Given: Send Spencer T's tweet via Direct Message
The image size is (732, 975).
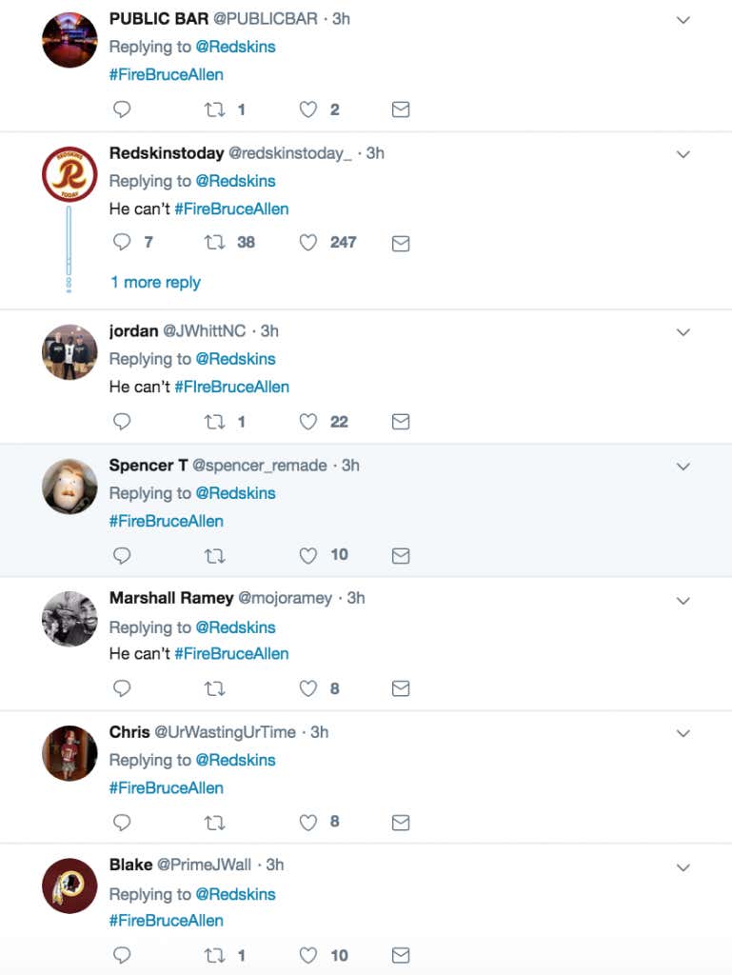Looking at the screenshot, I should [x=401, y=555].
